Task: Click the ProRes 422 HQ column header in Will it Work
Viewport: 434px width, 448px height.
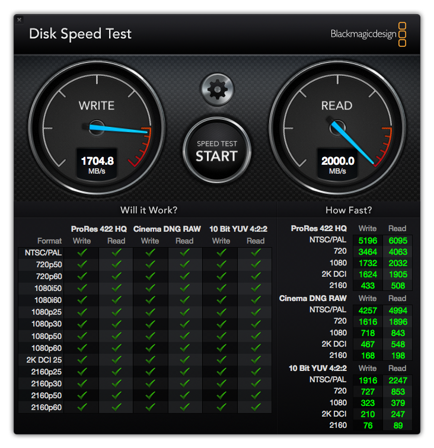Action: point(98,229)
